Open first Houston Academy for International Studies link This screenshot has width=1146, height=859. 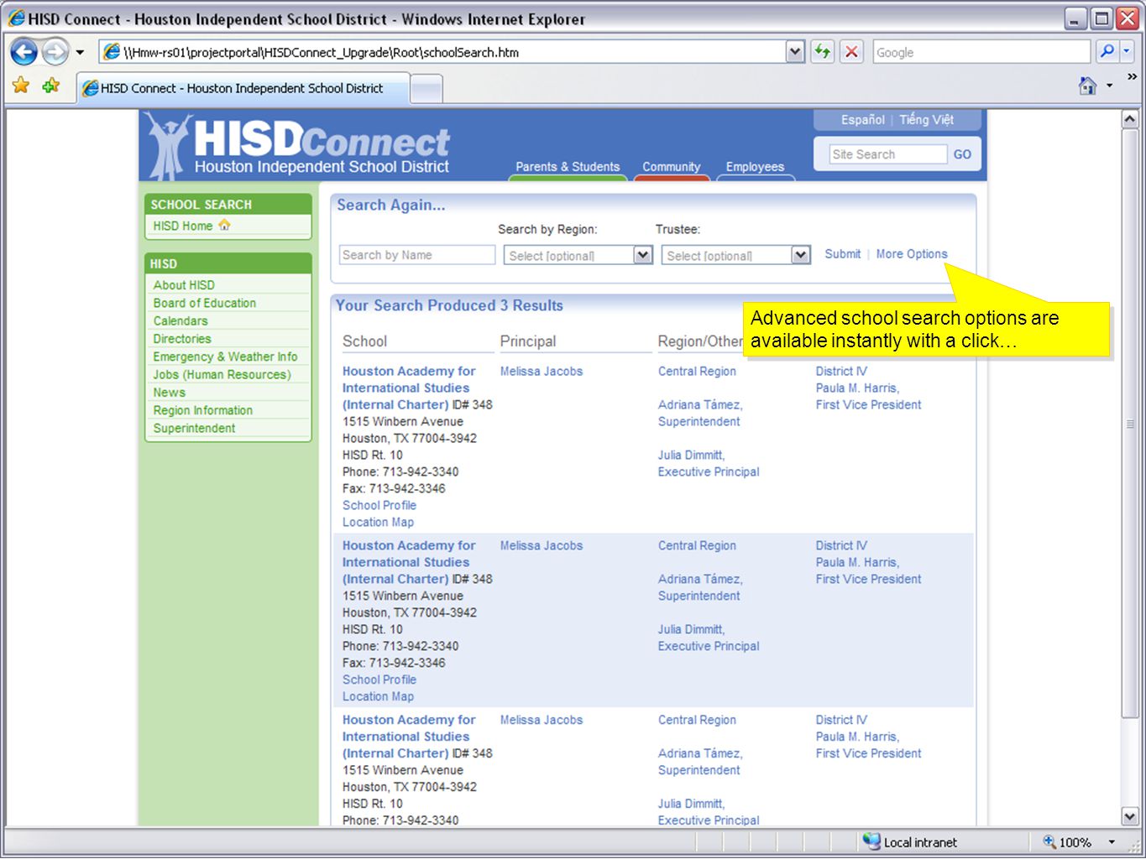pos(409,388)
